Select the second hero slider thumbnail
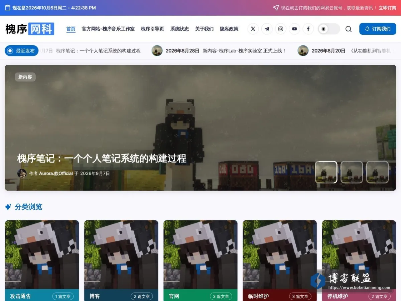The width and height of the screenshot is (401, 301). tap(352, 172)
